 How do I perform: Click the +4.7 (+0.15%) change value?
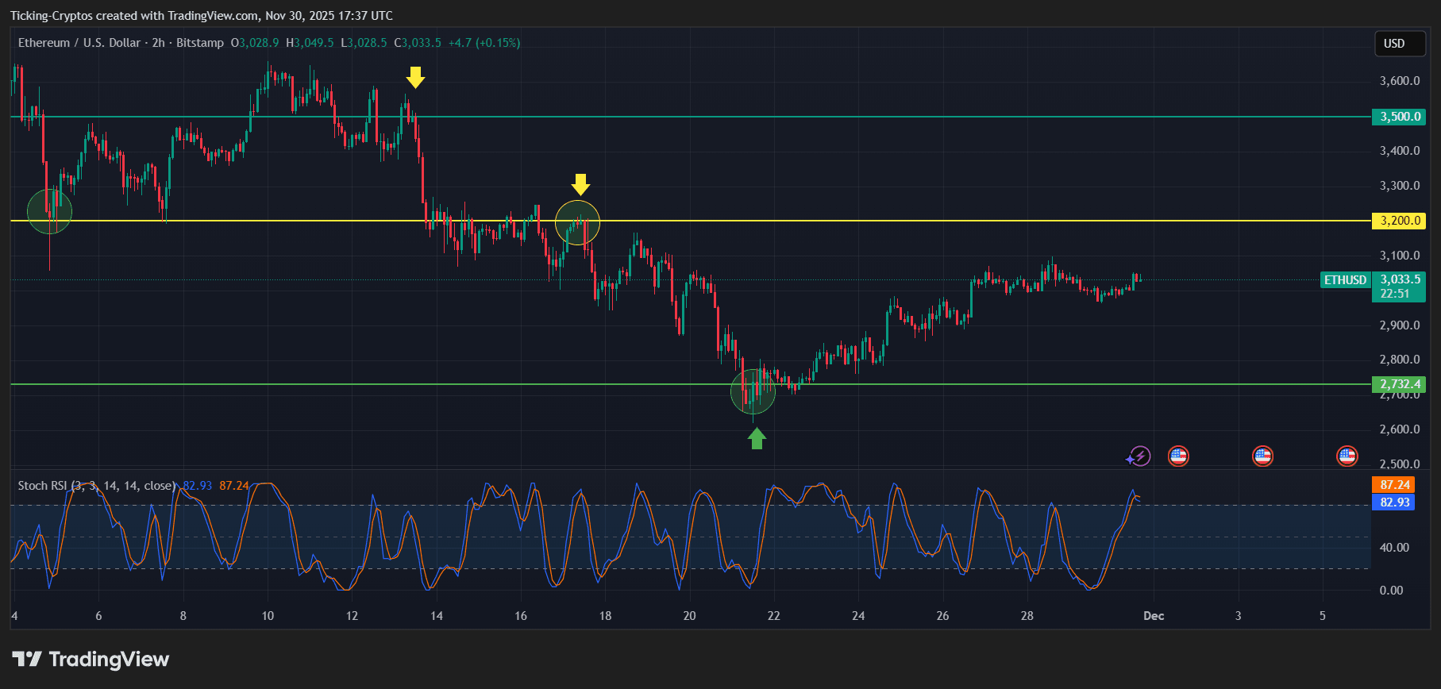point(484,43)
